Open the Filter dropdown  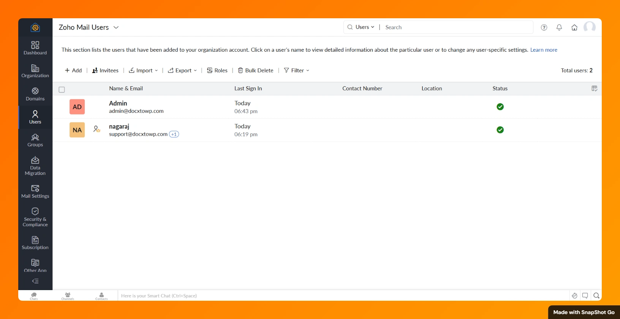tap(297, 70)
